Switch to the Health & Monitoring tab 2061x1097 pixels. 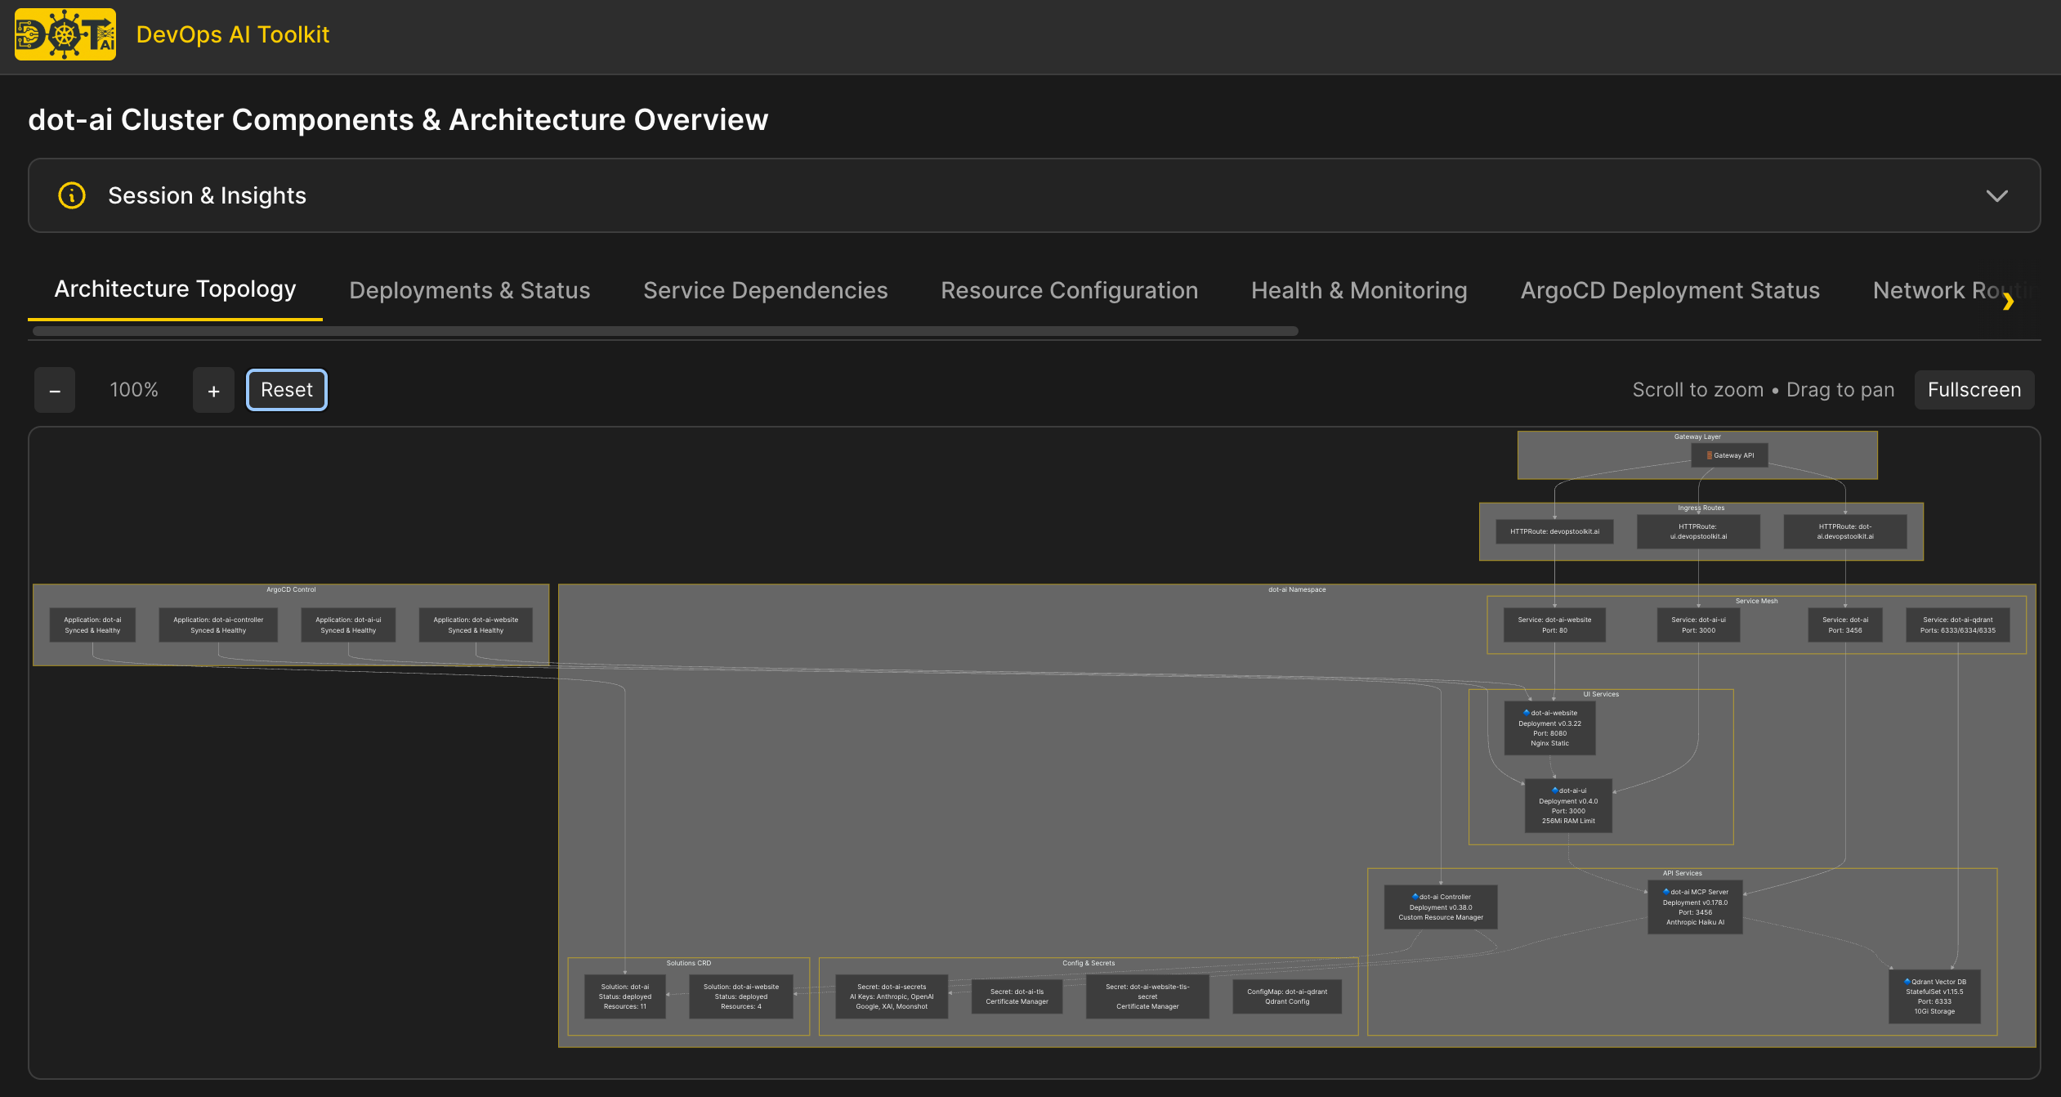coord(1358,290)
